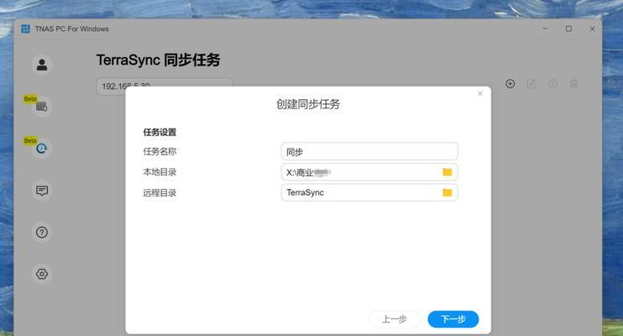Open the settings gear icon
This screenshot has height=336, width=623.
point(42,274)
